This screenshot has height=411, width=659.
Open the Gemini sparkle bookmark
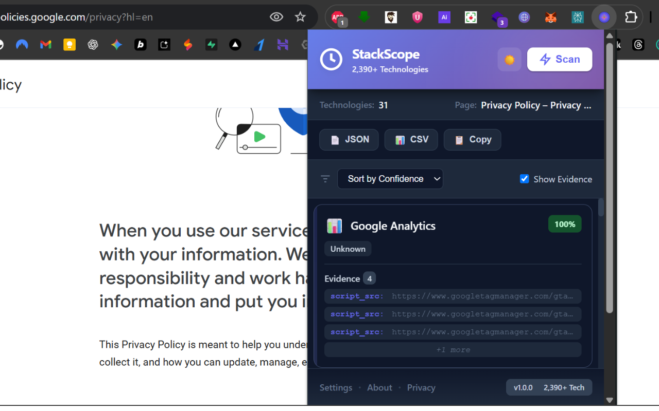(117, 45)
